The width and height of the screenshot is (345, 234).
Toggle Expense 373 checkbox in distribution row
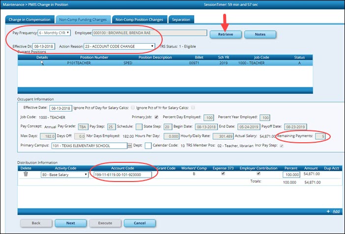click(x=223, y=173)
